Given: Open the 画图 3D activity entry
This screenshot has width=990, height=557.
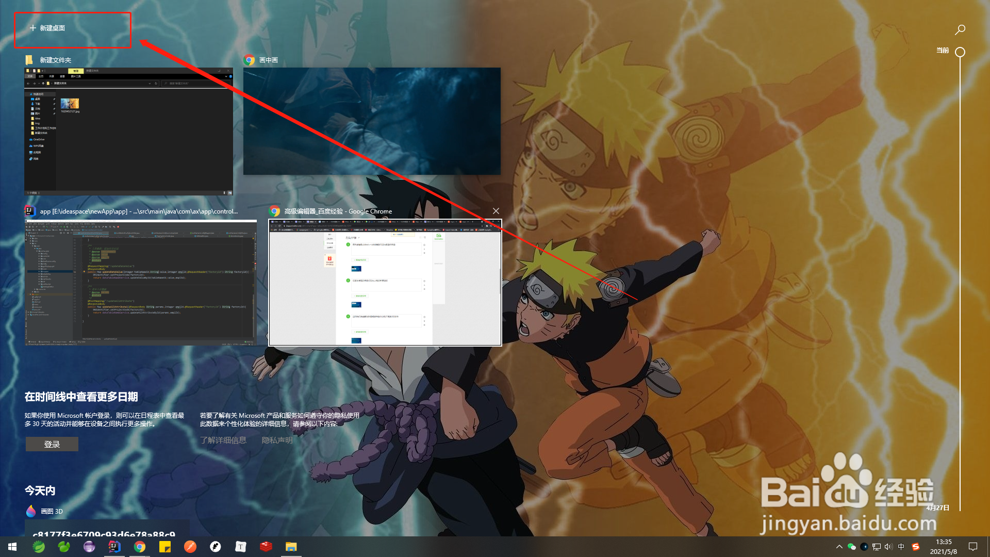Looking at the screenshot, I should coord(45,511).
